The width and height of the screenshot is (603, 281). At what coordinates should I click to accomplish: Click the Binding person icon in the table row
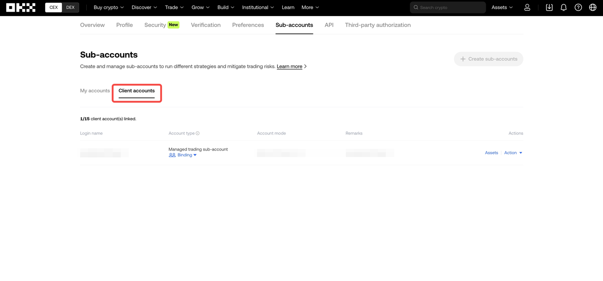[x=172, y=155]
